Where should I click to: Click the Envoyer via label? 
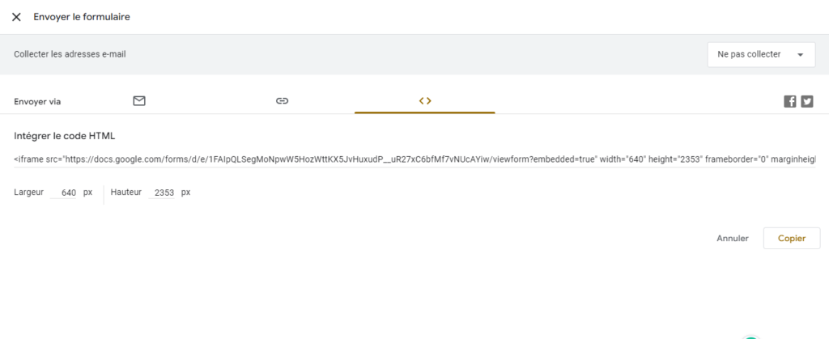point(37,101)
